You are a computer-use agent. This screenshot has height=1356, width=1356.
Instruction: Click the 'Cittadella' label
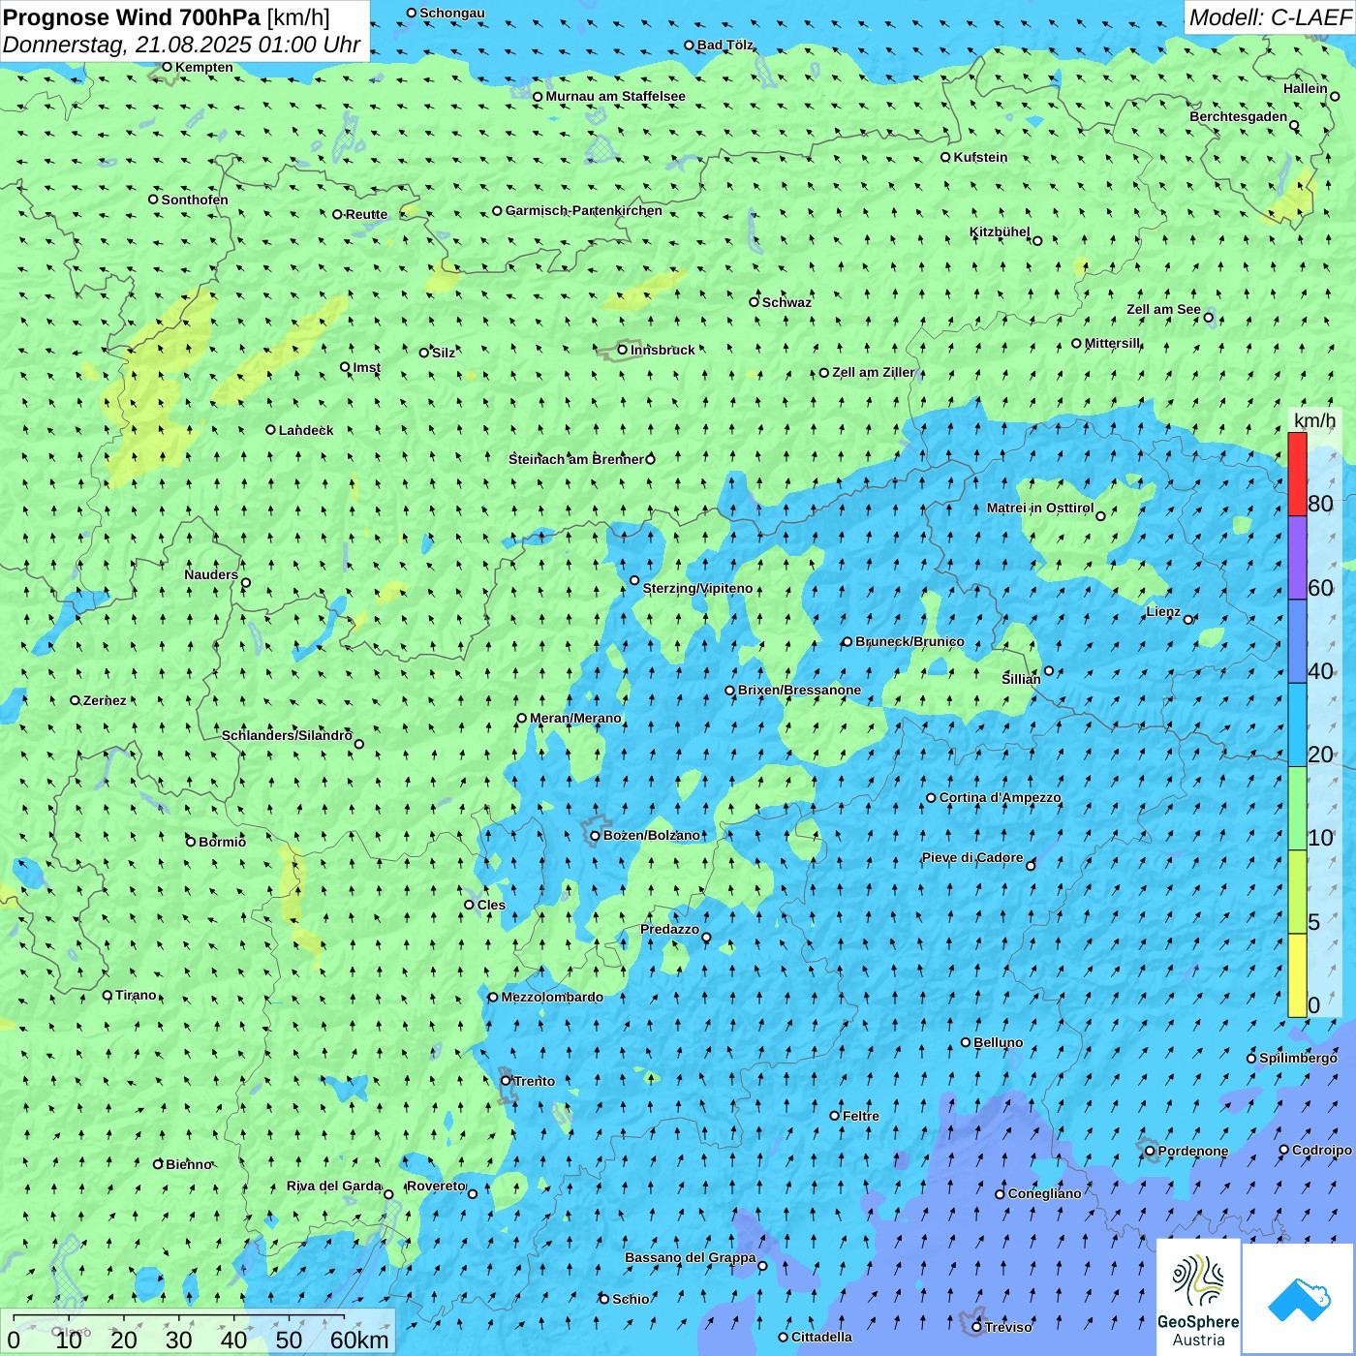(822, 1337)
